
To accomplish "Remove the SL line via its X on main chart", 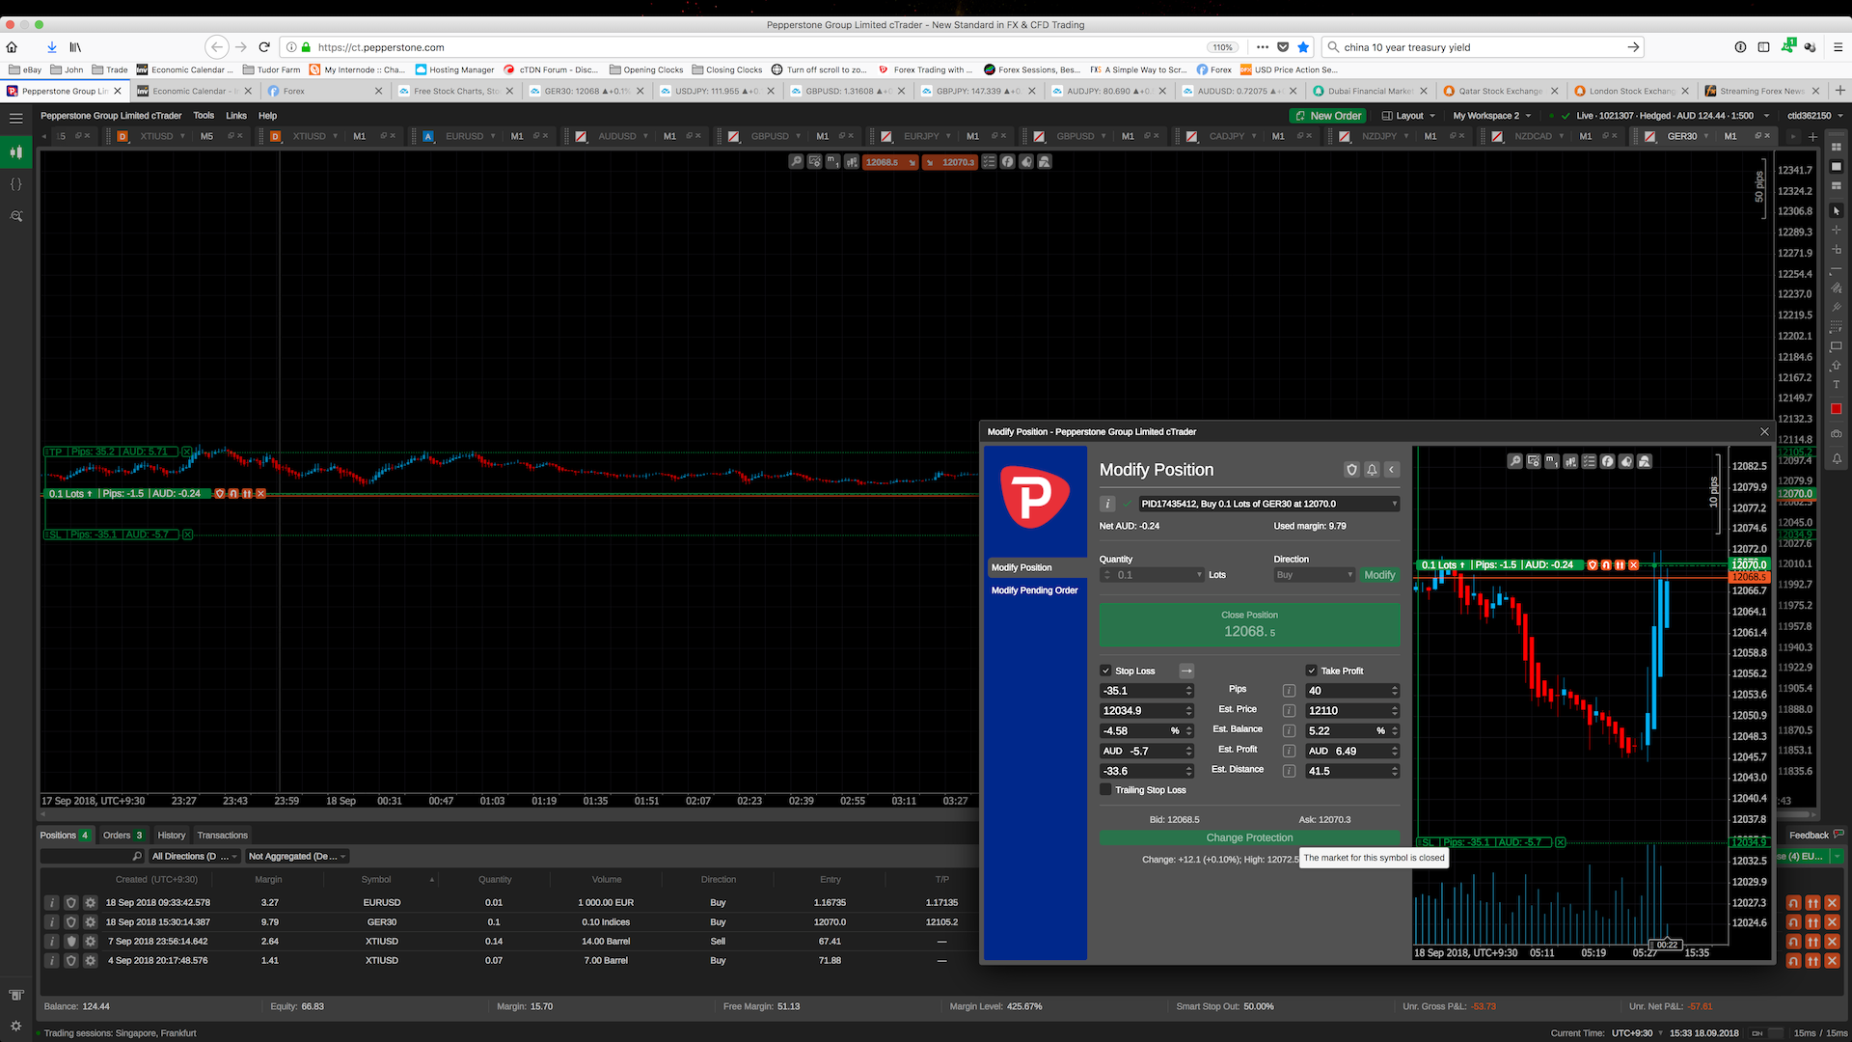I will click(x=187, y=535).
